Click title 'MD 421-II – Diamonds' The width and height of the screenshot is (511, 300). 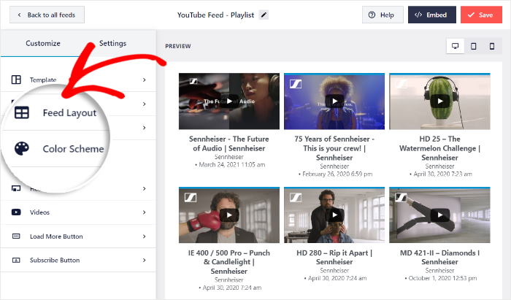click(x=439, y=258)
